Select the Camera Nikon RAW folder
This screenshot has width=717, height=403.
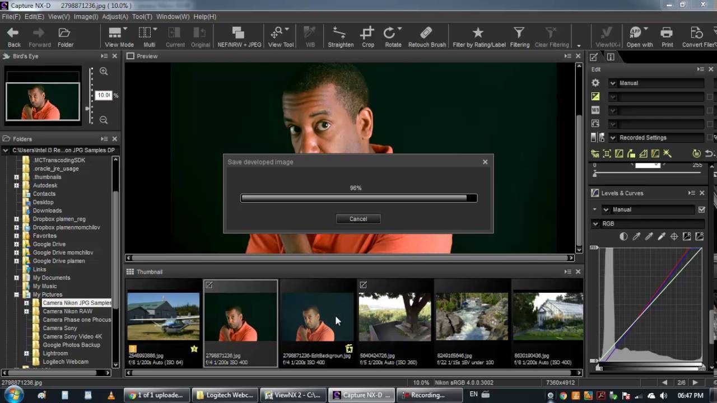click(x=67, y=311)
